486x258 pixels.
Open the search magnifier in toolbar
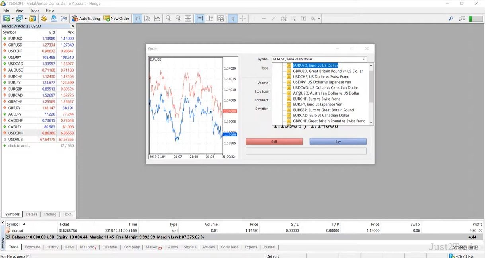pyautogui.click(x=451, y=18)
